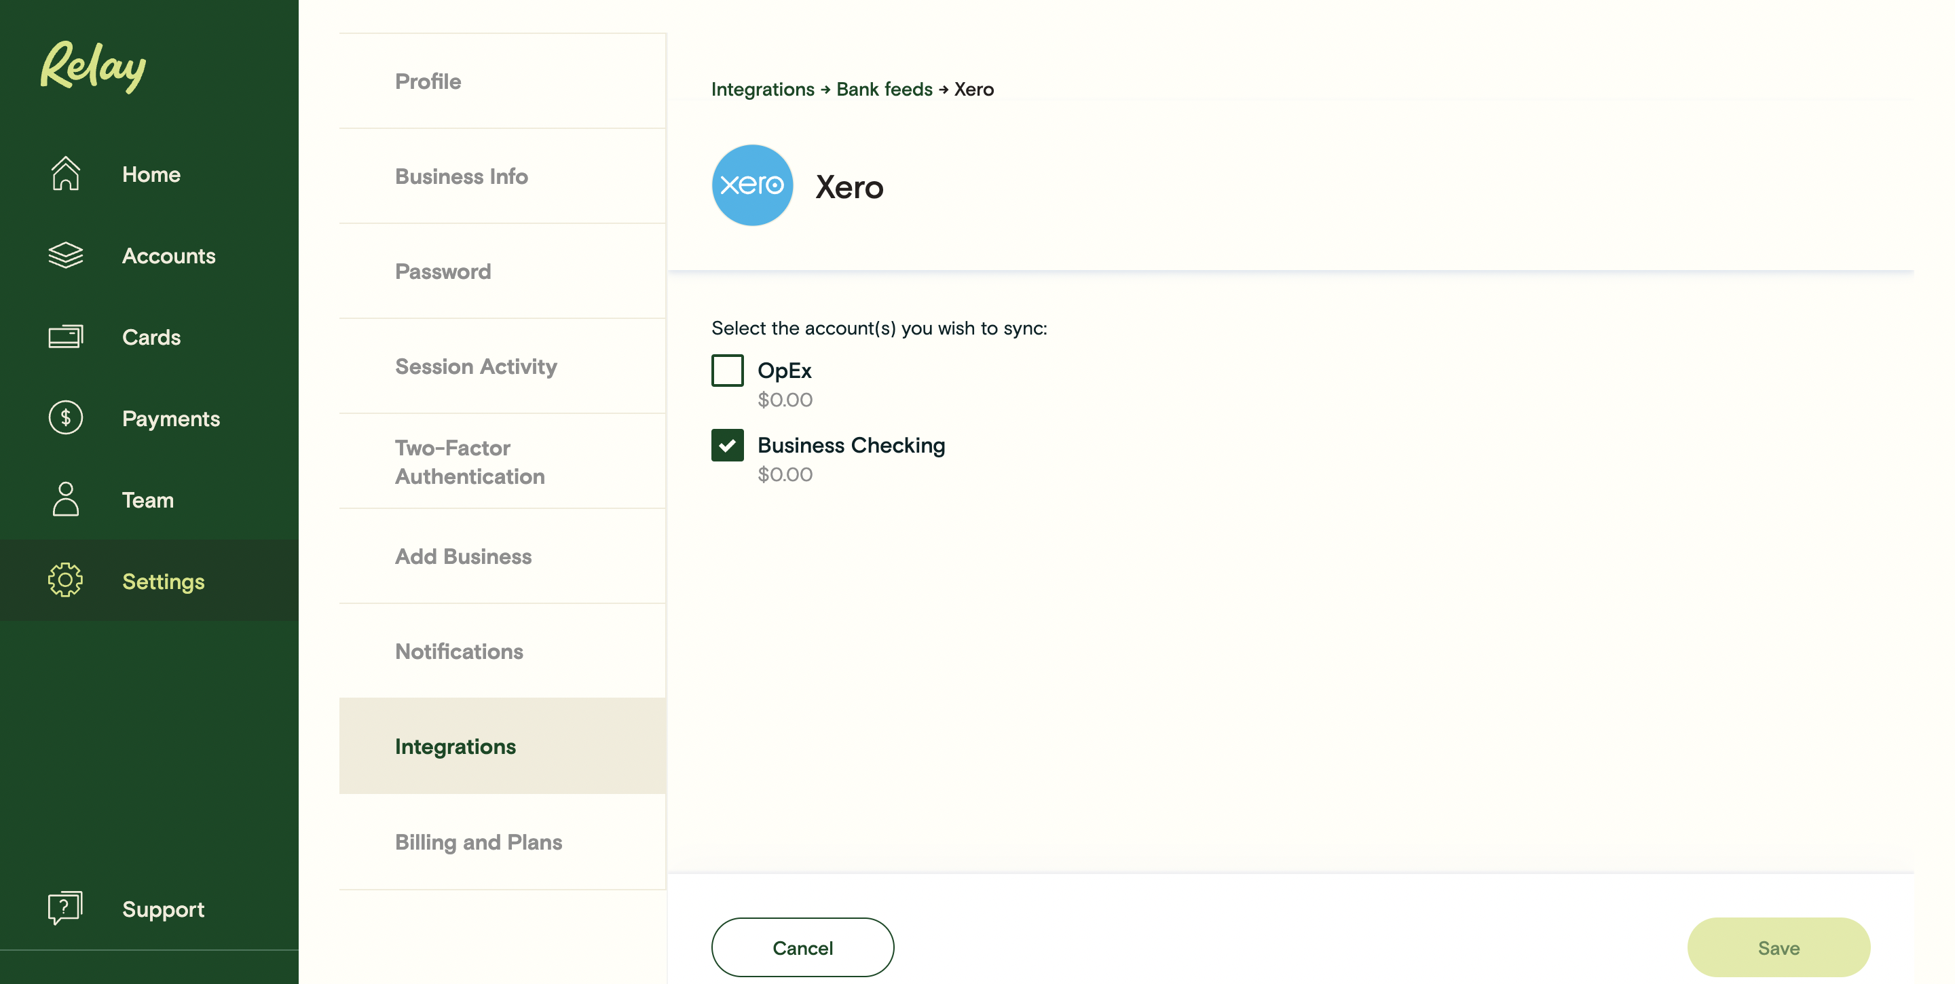The image size is (1955, 984).
Task: Click the Accounts layers icon
Action: (65, 256)
